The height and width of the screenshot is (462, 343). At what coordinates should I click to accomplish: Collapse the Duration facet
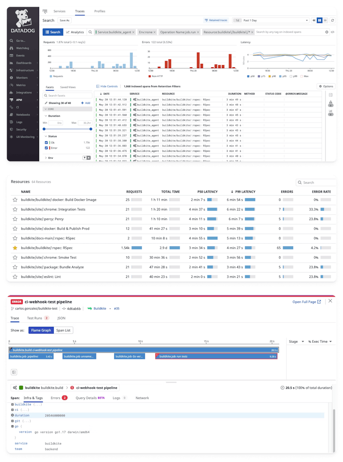52,116
